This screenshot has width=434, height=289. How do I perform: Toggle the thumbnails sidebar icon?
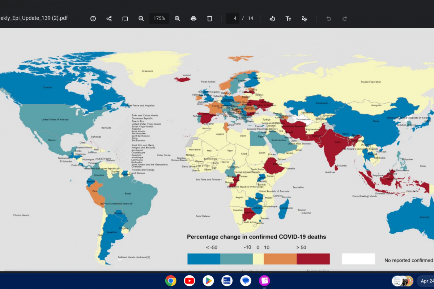[x=125, y=18]
